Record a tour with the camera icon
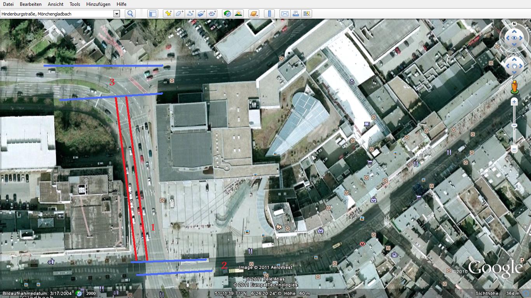Screen dimensions: 531x298 212,14
